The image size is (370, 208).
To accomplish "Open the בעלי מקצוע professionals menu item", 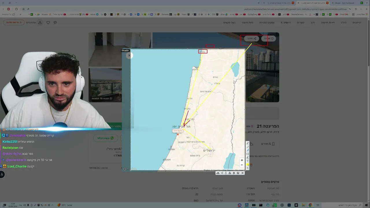I will pos(230,23).
